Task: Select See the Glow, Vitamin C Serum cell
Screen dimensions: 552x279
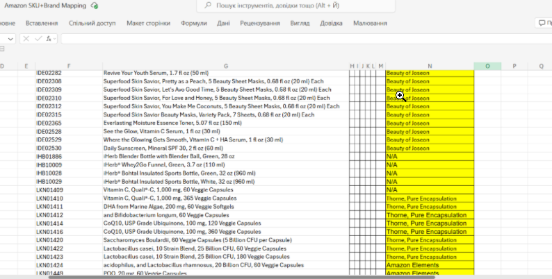Action: pos(226,131)
